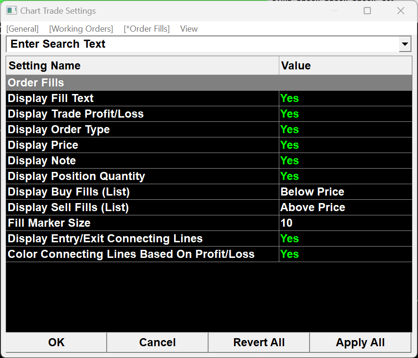This screenshot has height=358, width=418.
Task: Select the Display Trade Profit/Loss setting name
Action: [142, 114]
